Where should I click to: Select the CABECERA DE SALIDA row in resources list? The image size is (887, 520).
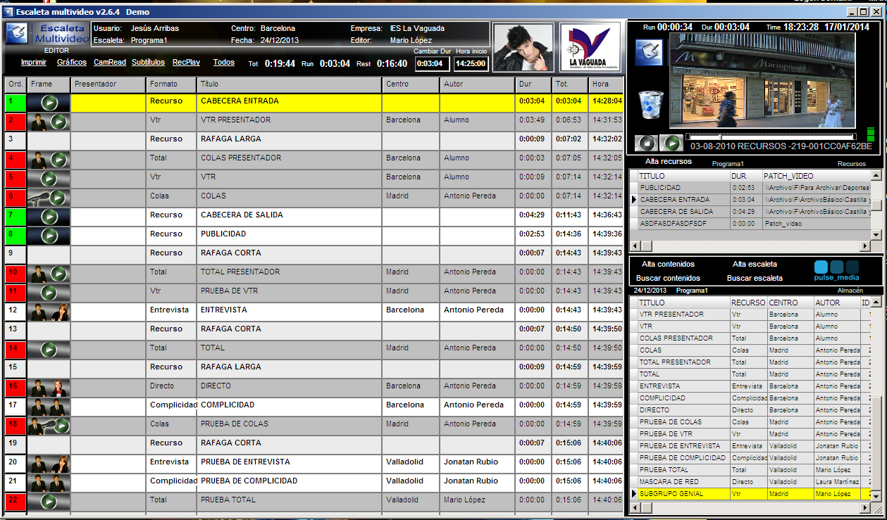click(x=753, y=212)
